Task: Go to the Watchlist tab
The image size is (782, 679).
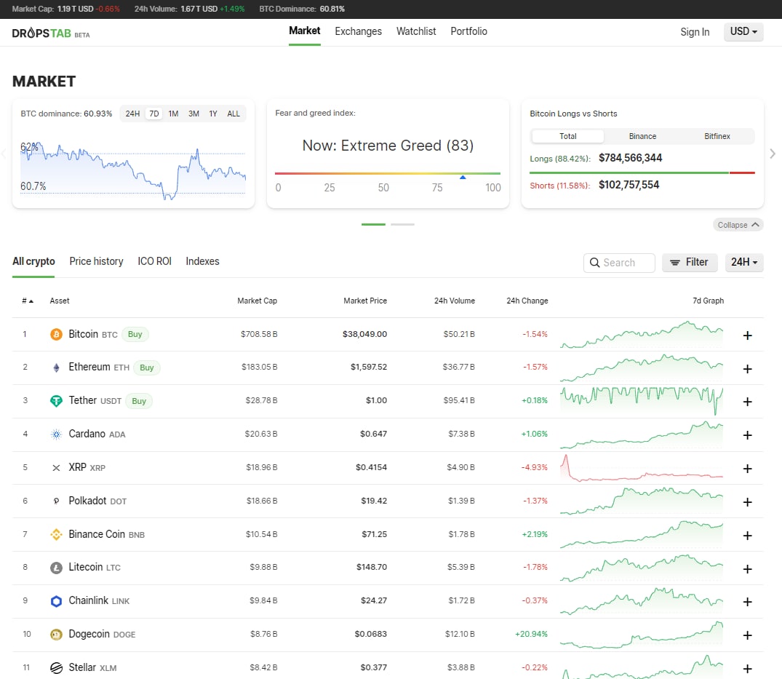Action: [416, 31]
